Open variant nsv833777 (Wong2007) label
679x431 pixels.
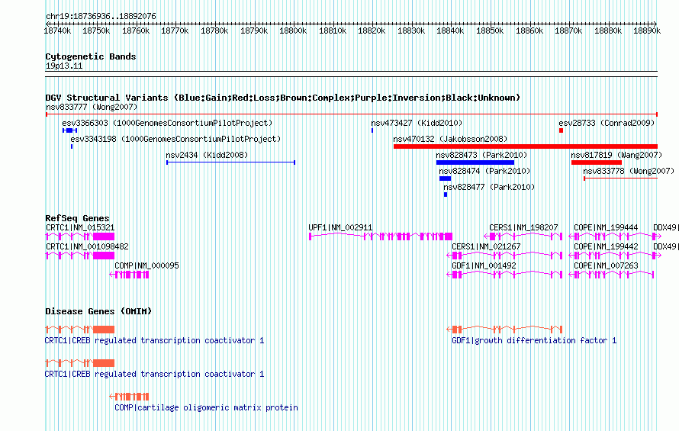click(92, 107)
